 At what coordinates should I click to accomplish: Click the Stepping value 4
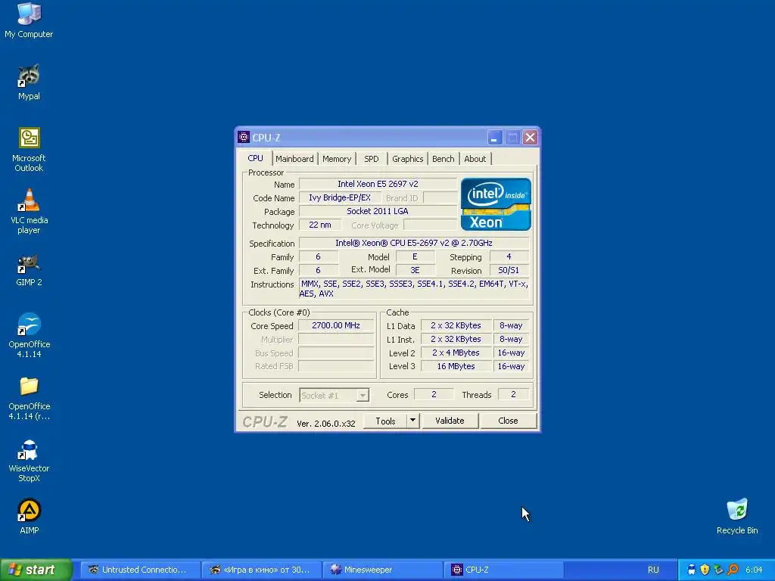point(509,256)
